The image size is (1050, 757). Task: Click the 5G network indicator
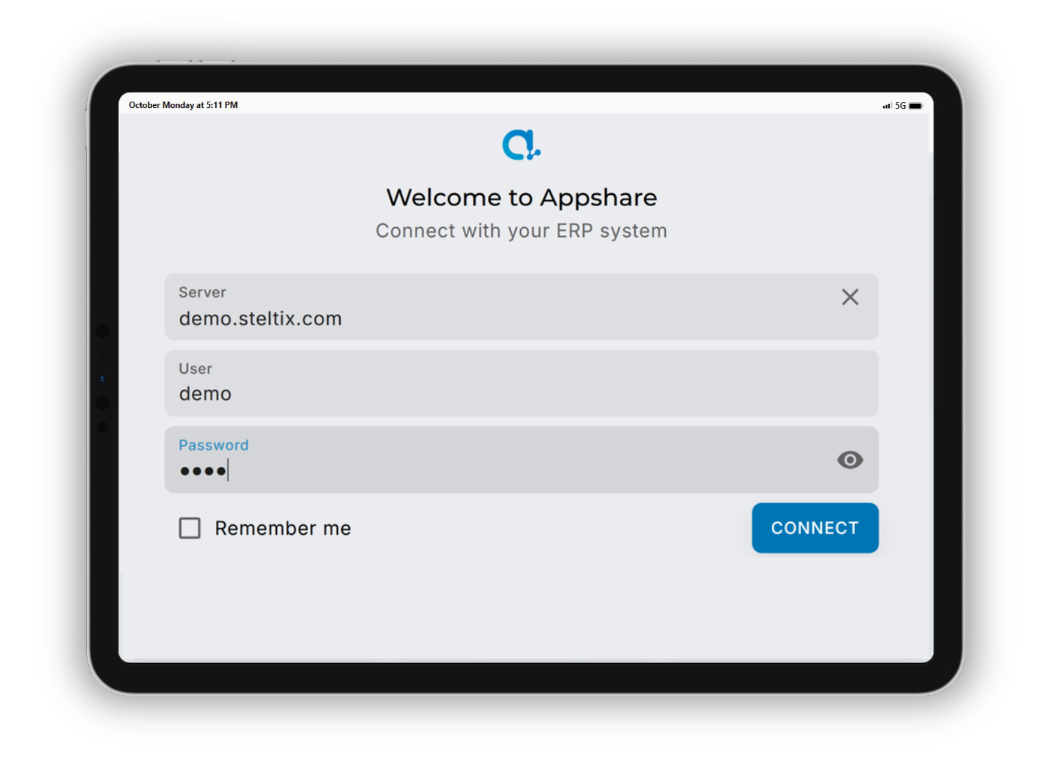pyautogui.click(x=899, y=105)
